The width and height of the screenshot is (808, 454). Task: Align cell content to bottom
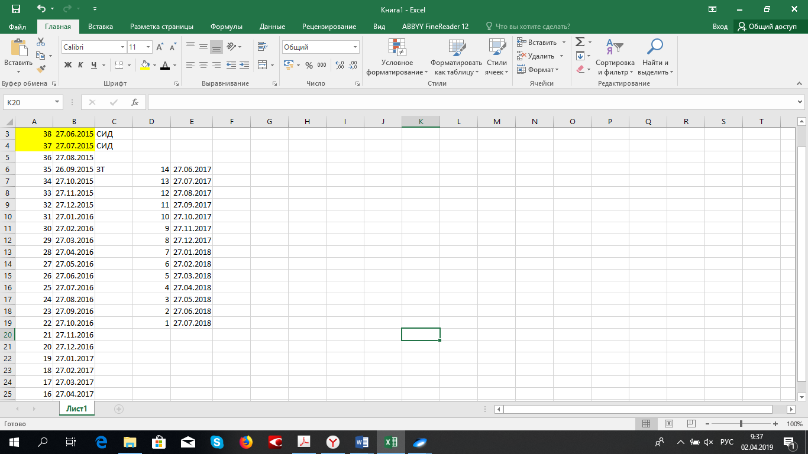[216, 46]
